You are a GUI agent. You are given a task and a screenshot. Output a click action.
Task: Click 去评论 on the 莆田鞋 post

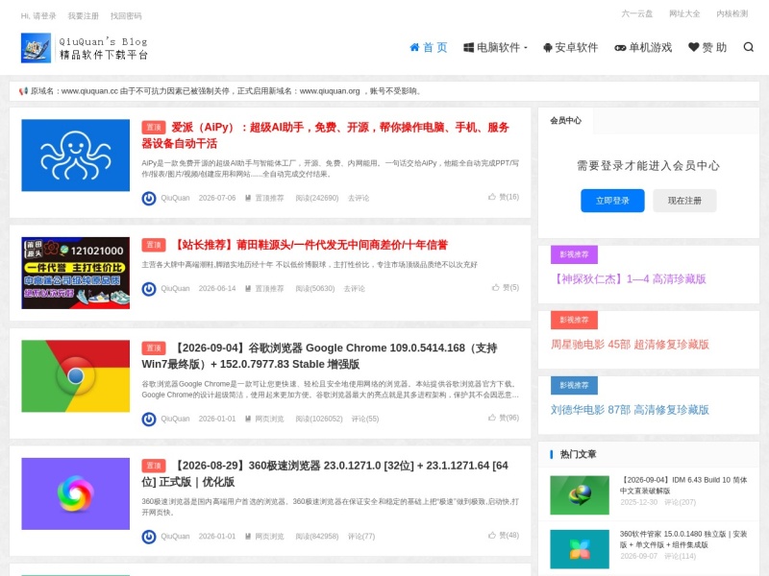click(x=354, y=289)
